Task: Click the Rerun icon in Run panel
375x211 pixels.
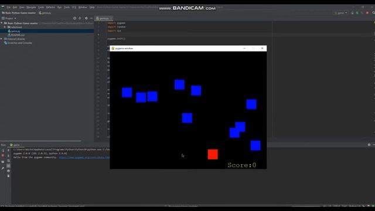Action: tap(3, 151)
